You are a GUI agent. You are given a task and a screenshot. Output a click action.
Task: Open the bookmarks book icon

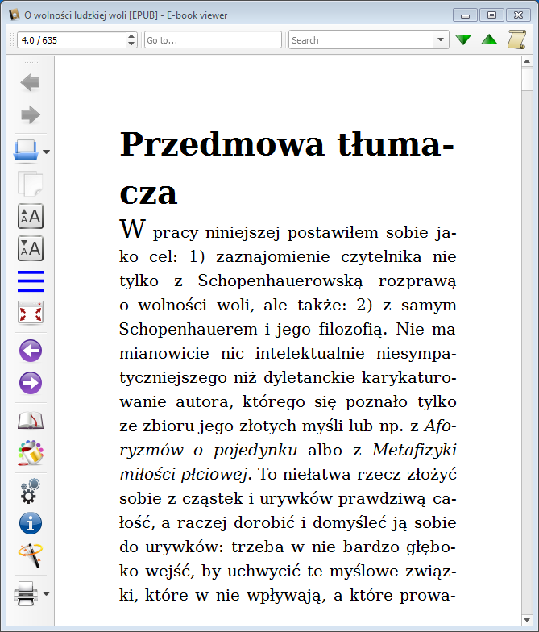(31, 421)
